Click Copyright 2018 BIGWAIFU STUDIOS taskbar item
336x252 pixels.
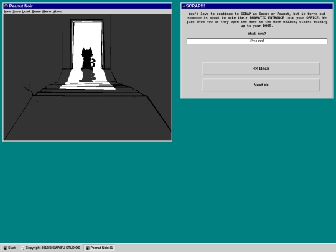click(51, 248)
